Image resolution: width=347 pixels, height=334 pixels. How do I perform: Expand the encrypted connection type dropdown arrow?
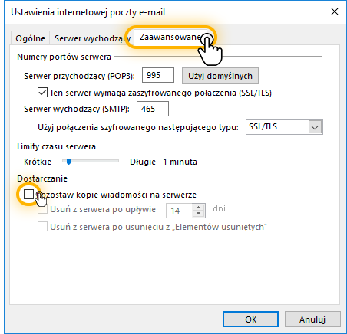point(315,127)
